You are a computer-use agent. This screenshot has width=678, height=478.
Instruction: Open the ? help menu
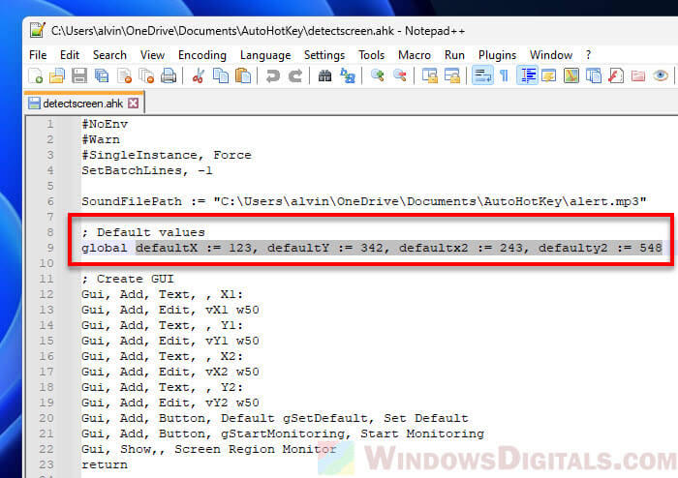tap(589, 55)
